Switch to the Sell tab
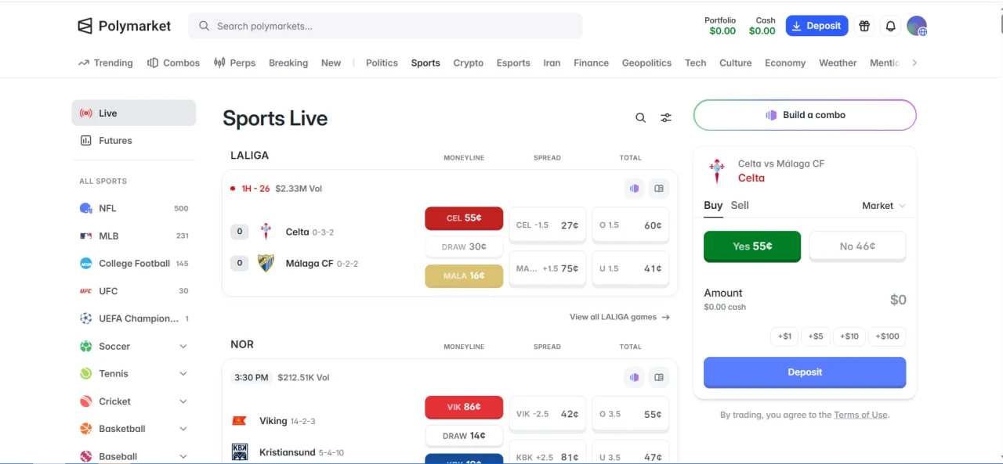The height and width of the screenshot is (464, 1003). pos(740,205)
